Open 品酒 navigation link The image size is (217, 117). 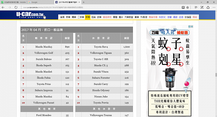click(x=181, y=17)
